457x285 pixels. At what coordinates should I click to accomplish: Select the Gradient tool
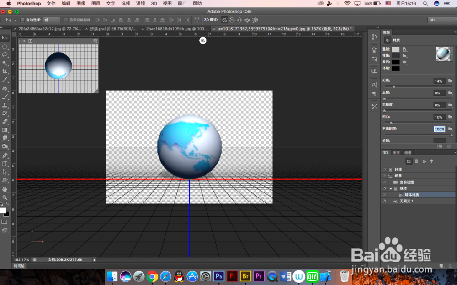pyautogui.click(x=5, y=130)
